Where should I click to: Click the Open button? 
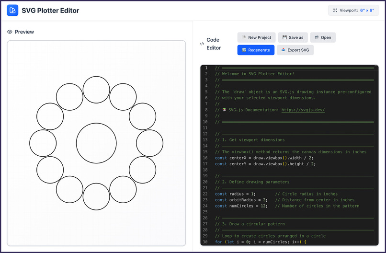click(x=323, y=37)
